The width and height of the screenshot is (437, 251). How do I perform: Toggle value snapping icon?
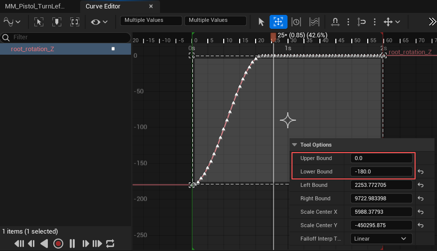[x=361, y=22]
